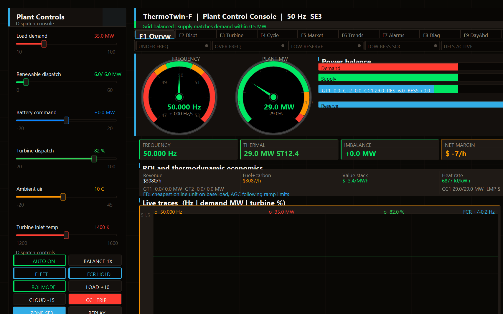Click the LOW BESS SOC alarm indicator
Viewport: 503px width, 314px height.
(402, 46)
